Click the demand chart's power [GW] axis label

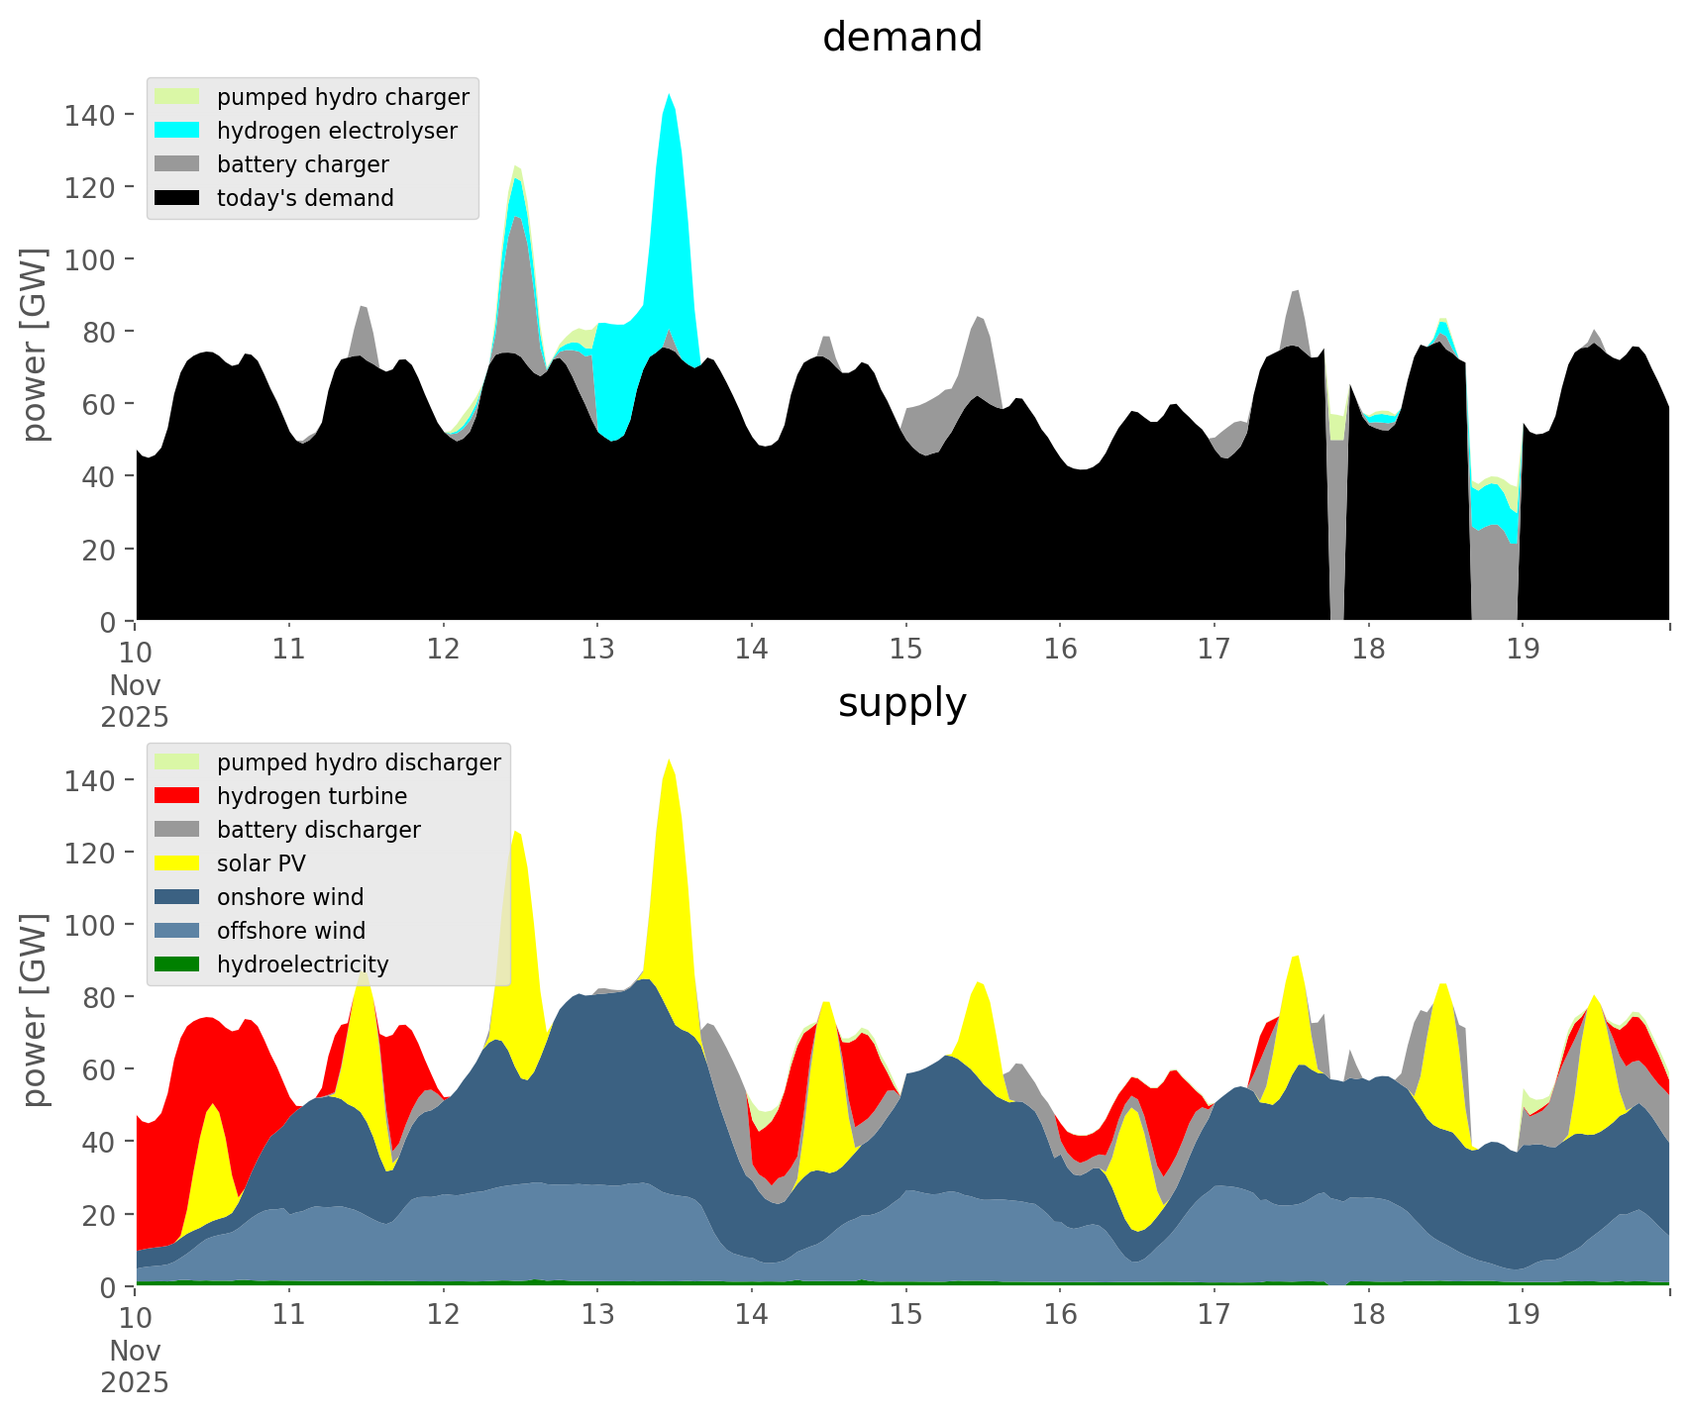pyautogui.click(x=35, y=345)
